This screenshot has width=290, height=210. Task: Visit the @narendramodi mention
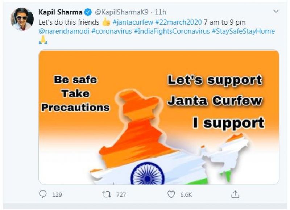(x=64, y=31)
